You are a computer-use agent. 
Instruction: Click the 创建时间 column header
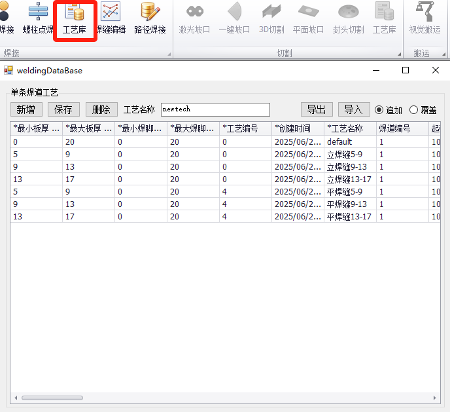(x=297, y=128)
